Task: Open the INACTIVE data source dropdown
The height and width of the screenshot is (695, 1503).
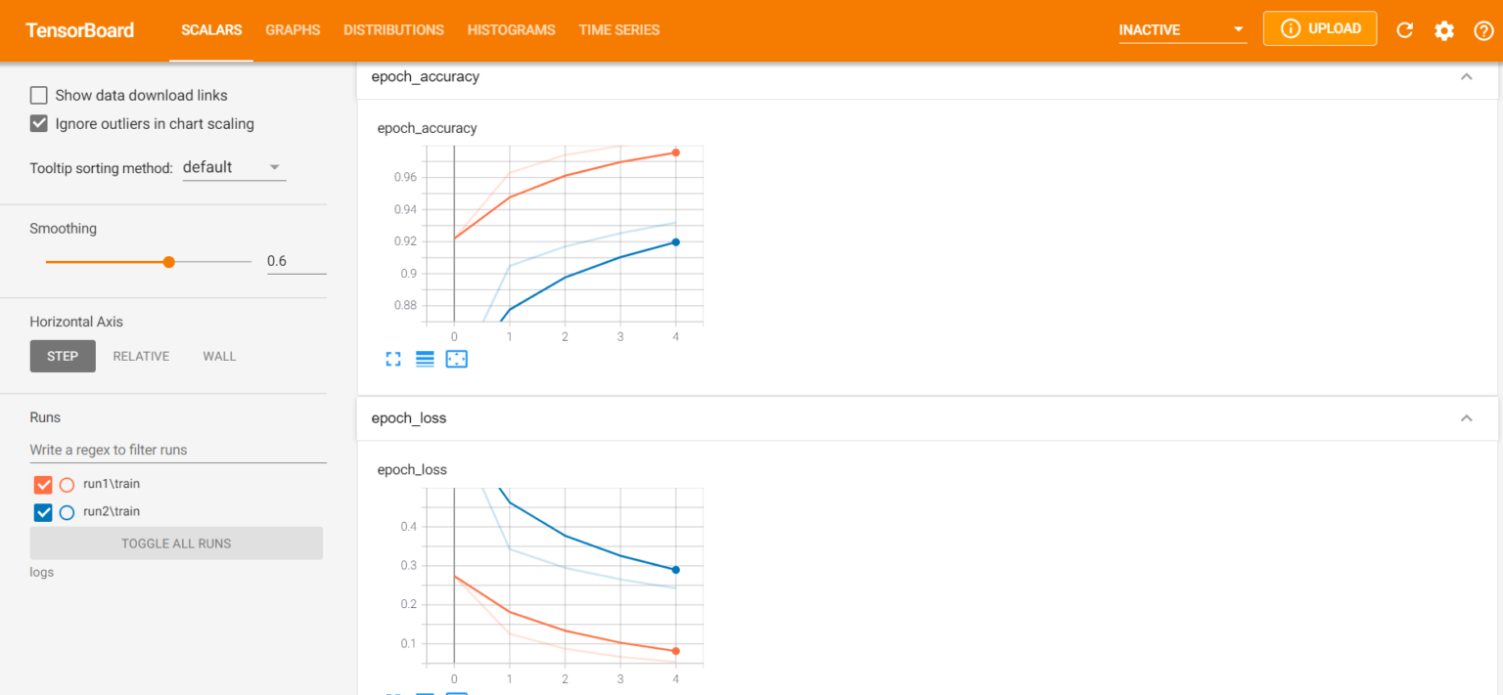Action: (x=1181, y=29)
